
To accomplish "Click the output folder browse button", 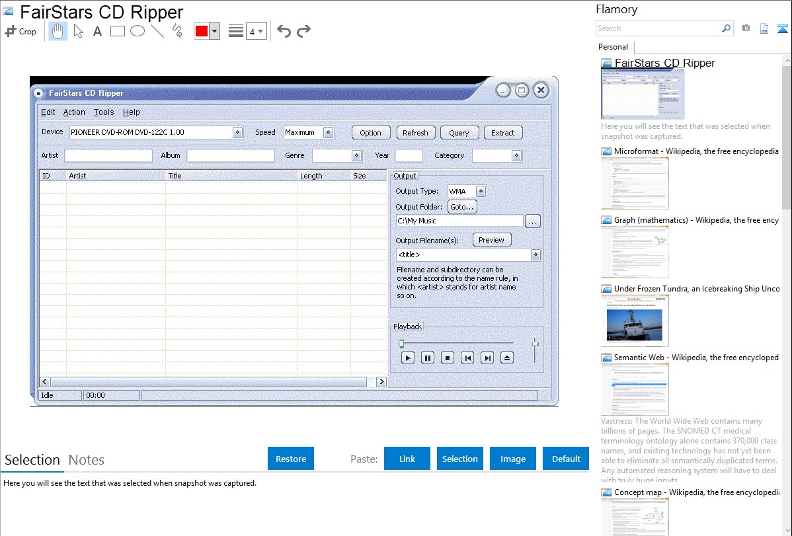I will (533, 221).
